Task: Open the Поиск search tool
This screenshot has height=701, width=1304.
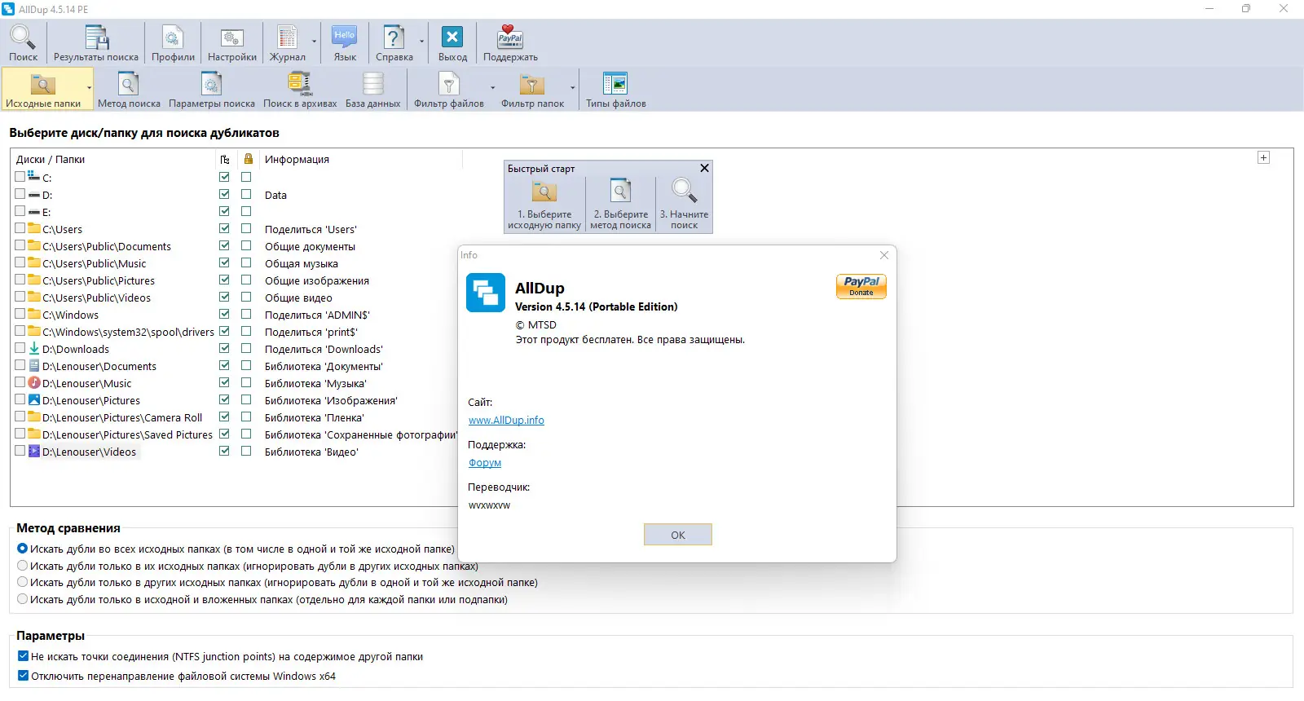Action: 23,43
